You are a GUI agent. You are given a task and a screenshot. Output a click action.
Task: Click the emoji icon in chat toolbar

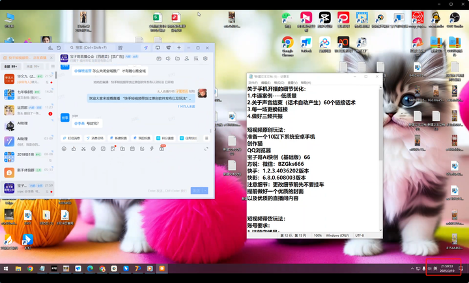64,149
